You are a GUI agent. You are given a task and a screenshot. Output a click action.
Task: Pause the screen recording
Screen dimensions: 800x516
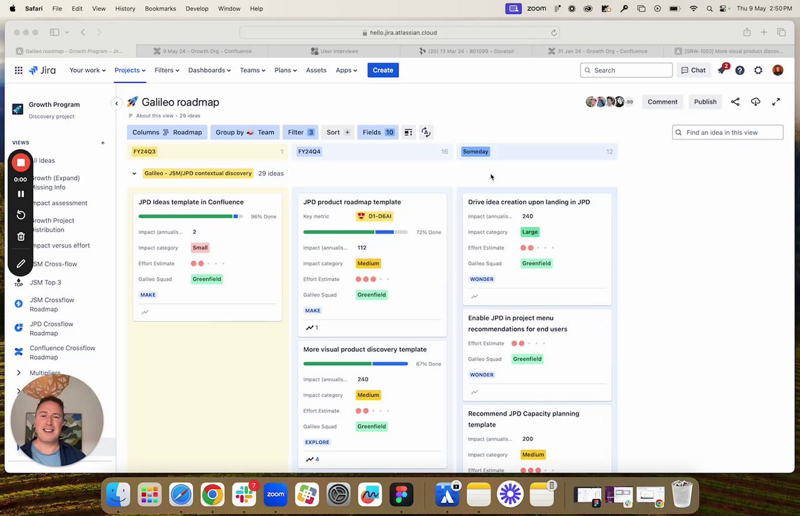[x=21, y=194]
